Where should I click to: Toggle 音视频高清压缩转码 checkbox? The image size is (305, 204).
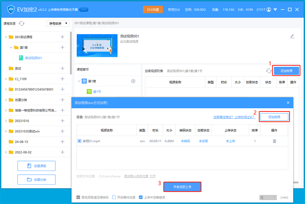[78, 198]
